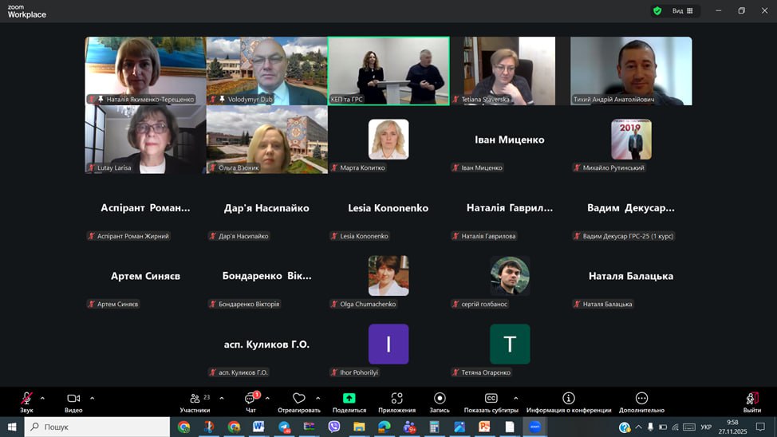Click the green encryption shield icon
This screenshot has height=437, width=777.
coord(657,11)
